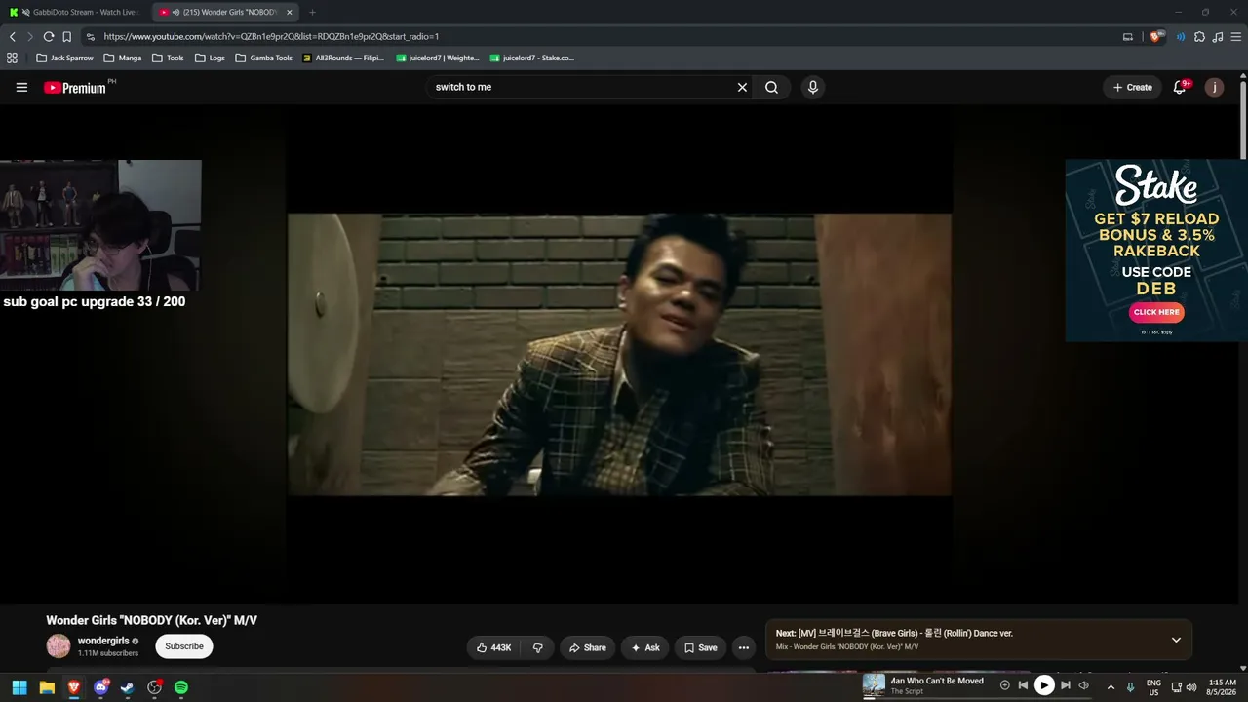
Task: Open the wondergirls channel avatar
Action: click(x=58, y=646)
